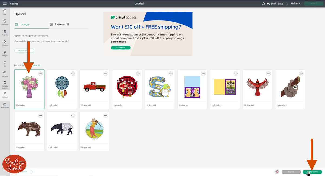Screen dimensions: 325x176
Task: Open the View All uploads link
Action: 37,65
